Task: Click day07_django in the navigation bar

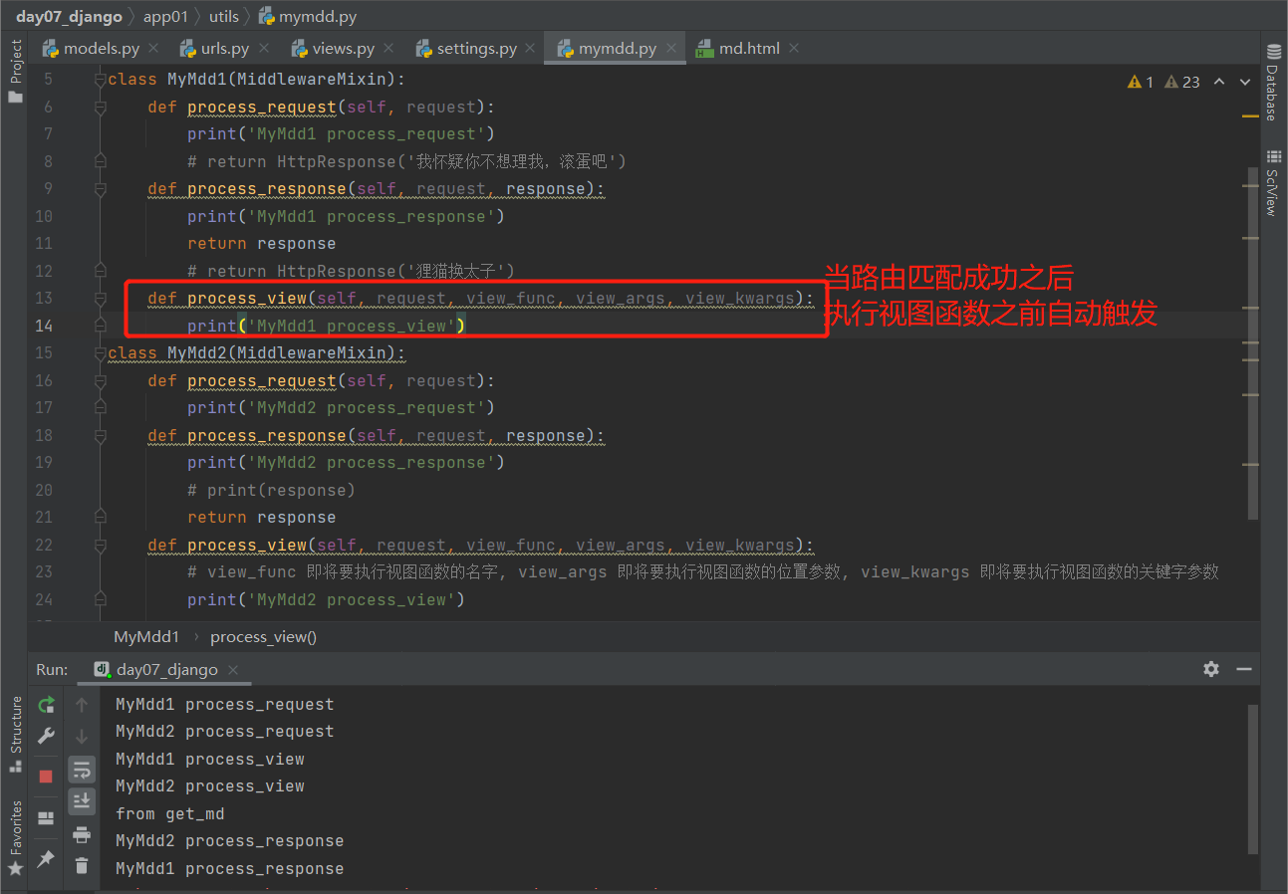Action: [x=69, y=16]
